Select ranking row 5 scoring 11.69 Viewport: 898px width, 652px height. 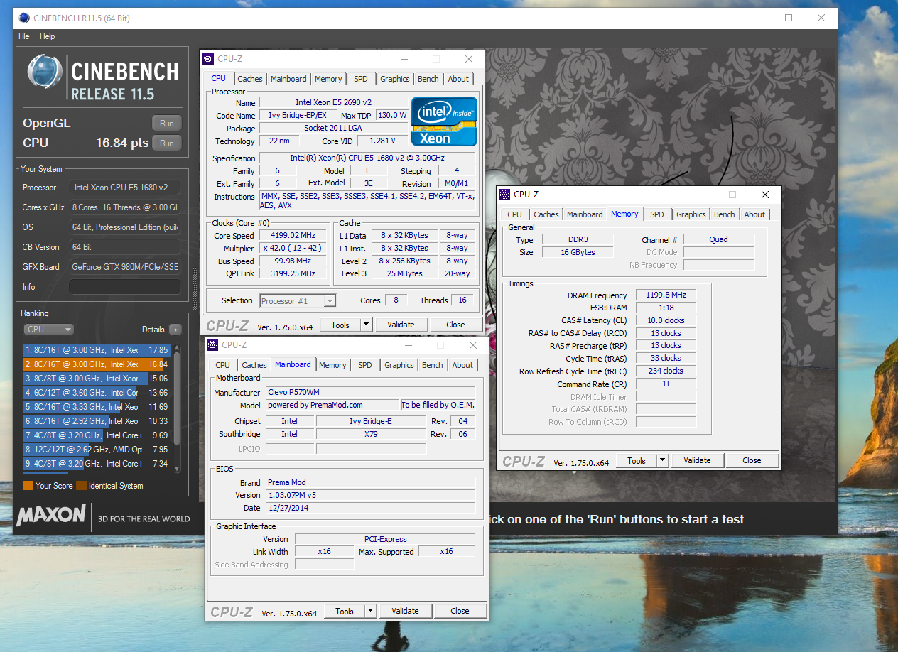[96, 407]
